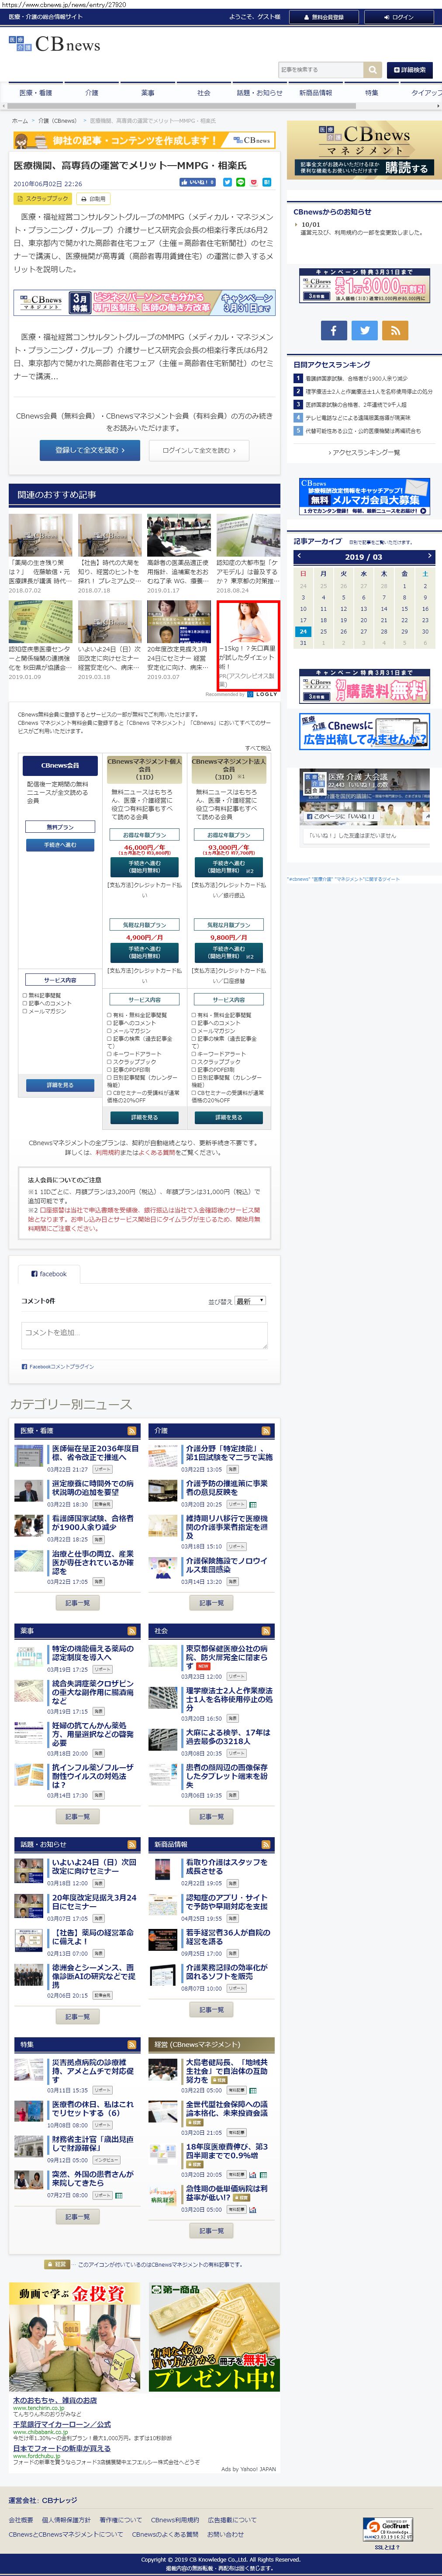Open RSS feed icon for 社会 category
This screenshot has width=442, height=2576.
click(266, 1631)
